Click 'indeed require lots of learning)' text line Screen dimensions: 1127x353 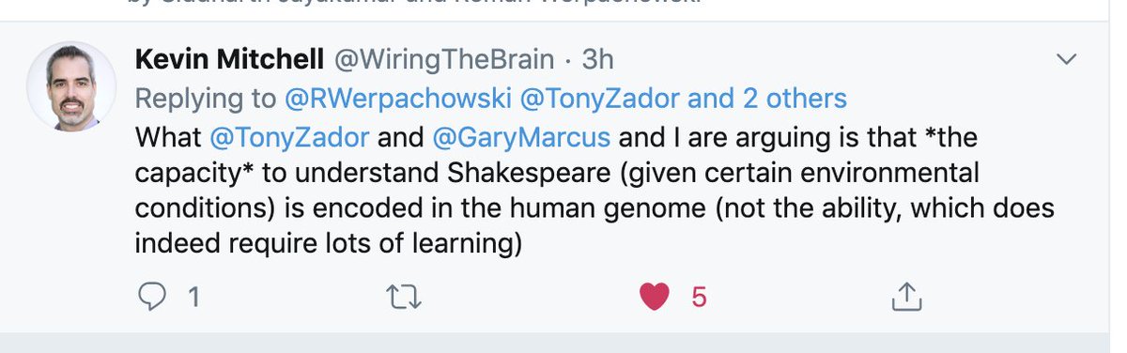pyautogui.click(x=328, y=241)
